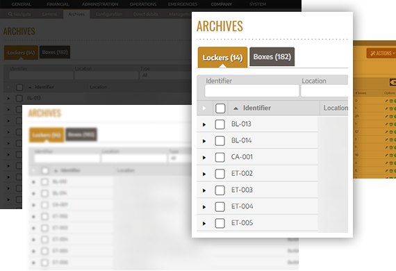Screen dimensions: 396x271
Task: Open the Configuration sub-tab in the dark window
Action: point(109,14)
